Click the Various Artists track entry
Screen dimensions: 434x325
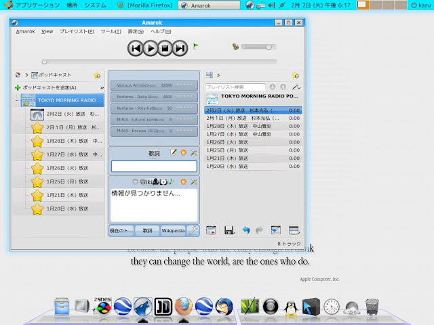[154, 85]
